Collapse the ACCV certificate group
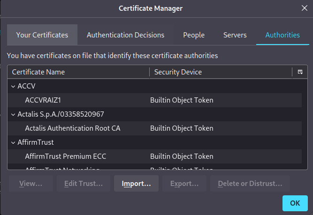Screen dimensions: 313x215 point(13,86)
